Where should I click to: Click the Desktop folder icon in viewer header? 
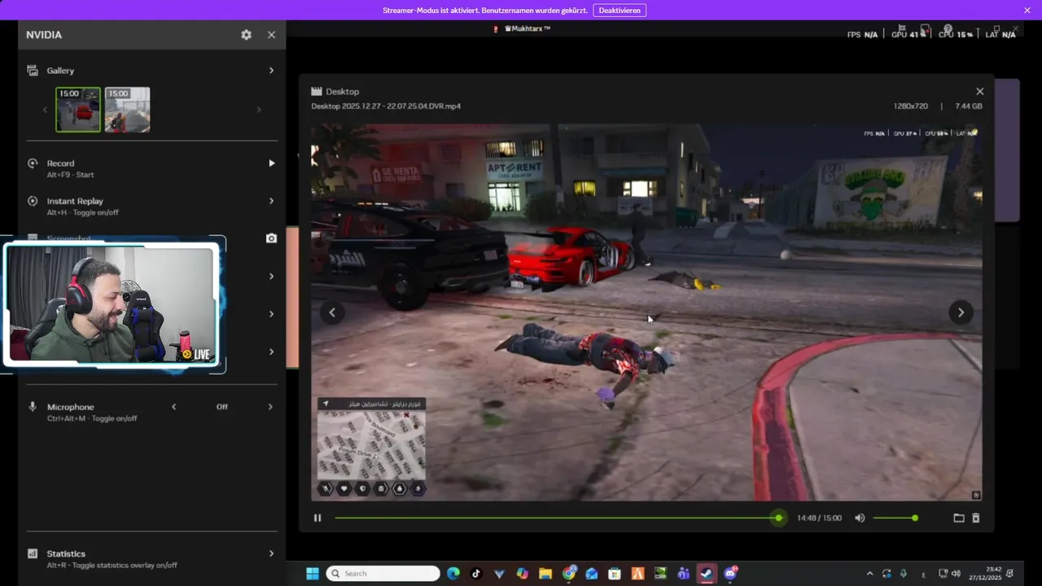pyautogui.click(x=317, y=92)
